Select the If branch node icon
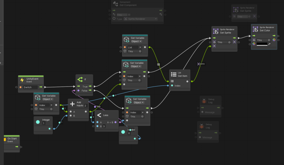 click(80, 79)
